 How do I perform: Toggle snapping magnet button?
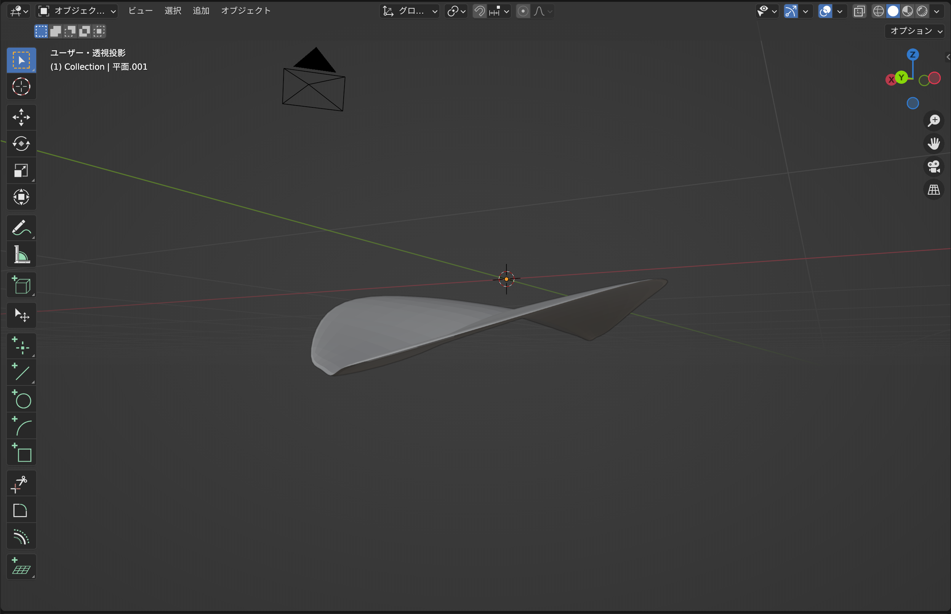(480, 11)
